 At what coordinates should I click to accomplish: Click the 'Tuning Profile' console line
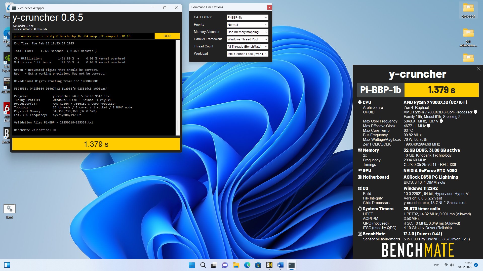pyautogui.click(x=62, y=100)
